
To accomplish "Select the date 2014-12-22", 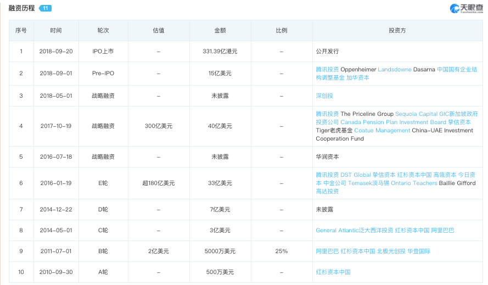I will click(56, 209).
